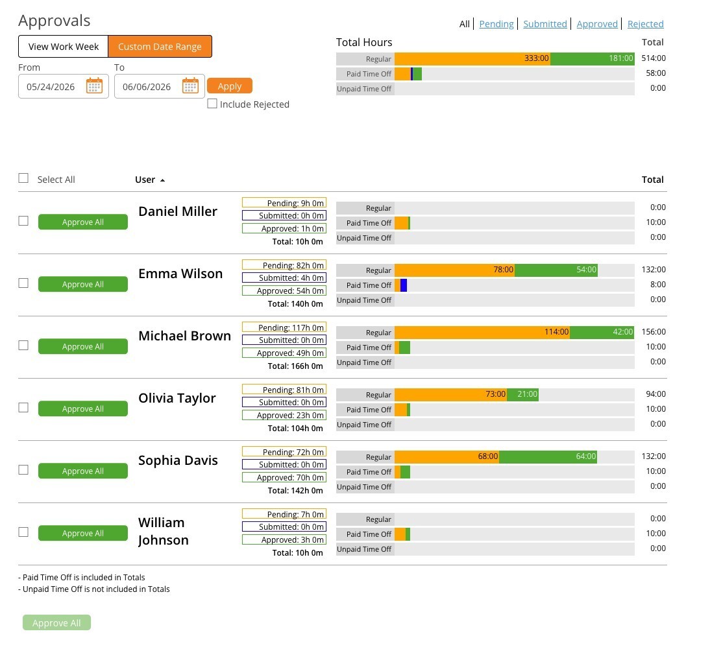Click Olivia Taylor's approved 21:00 bar
This screenshot has width=710, height=649.
tap(522, 395)
